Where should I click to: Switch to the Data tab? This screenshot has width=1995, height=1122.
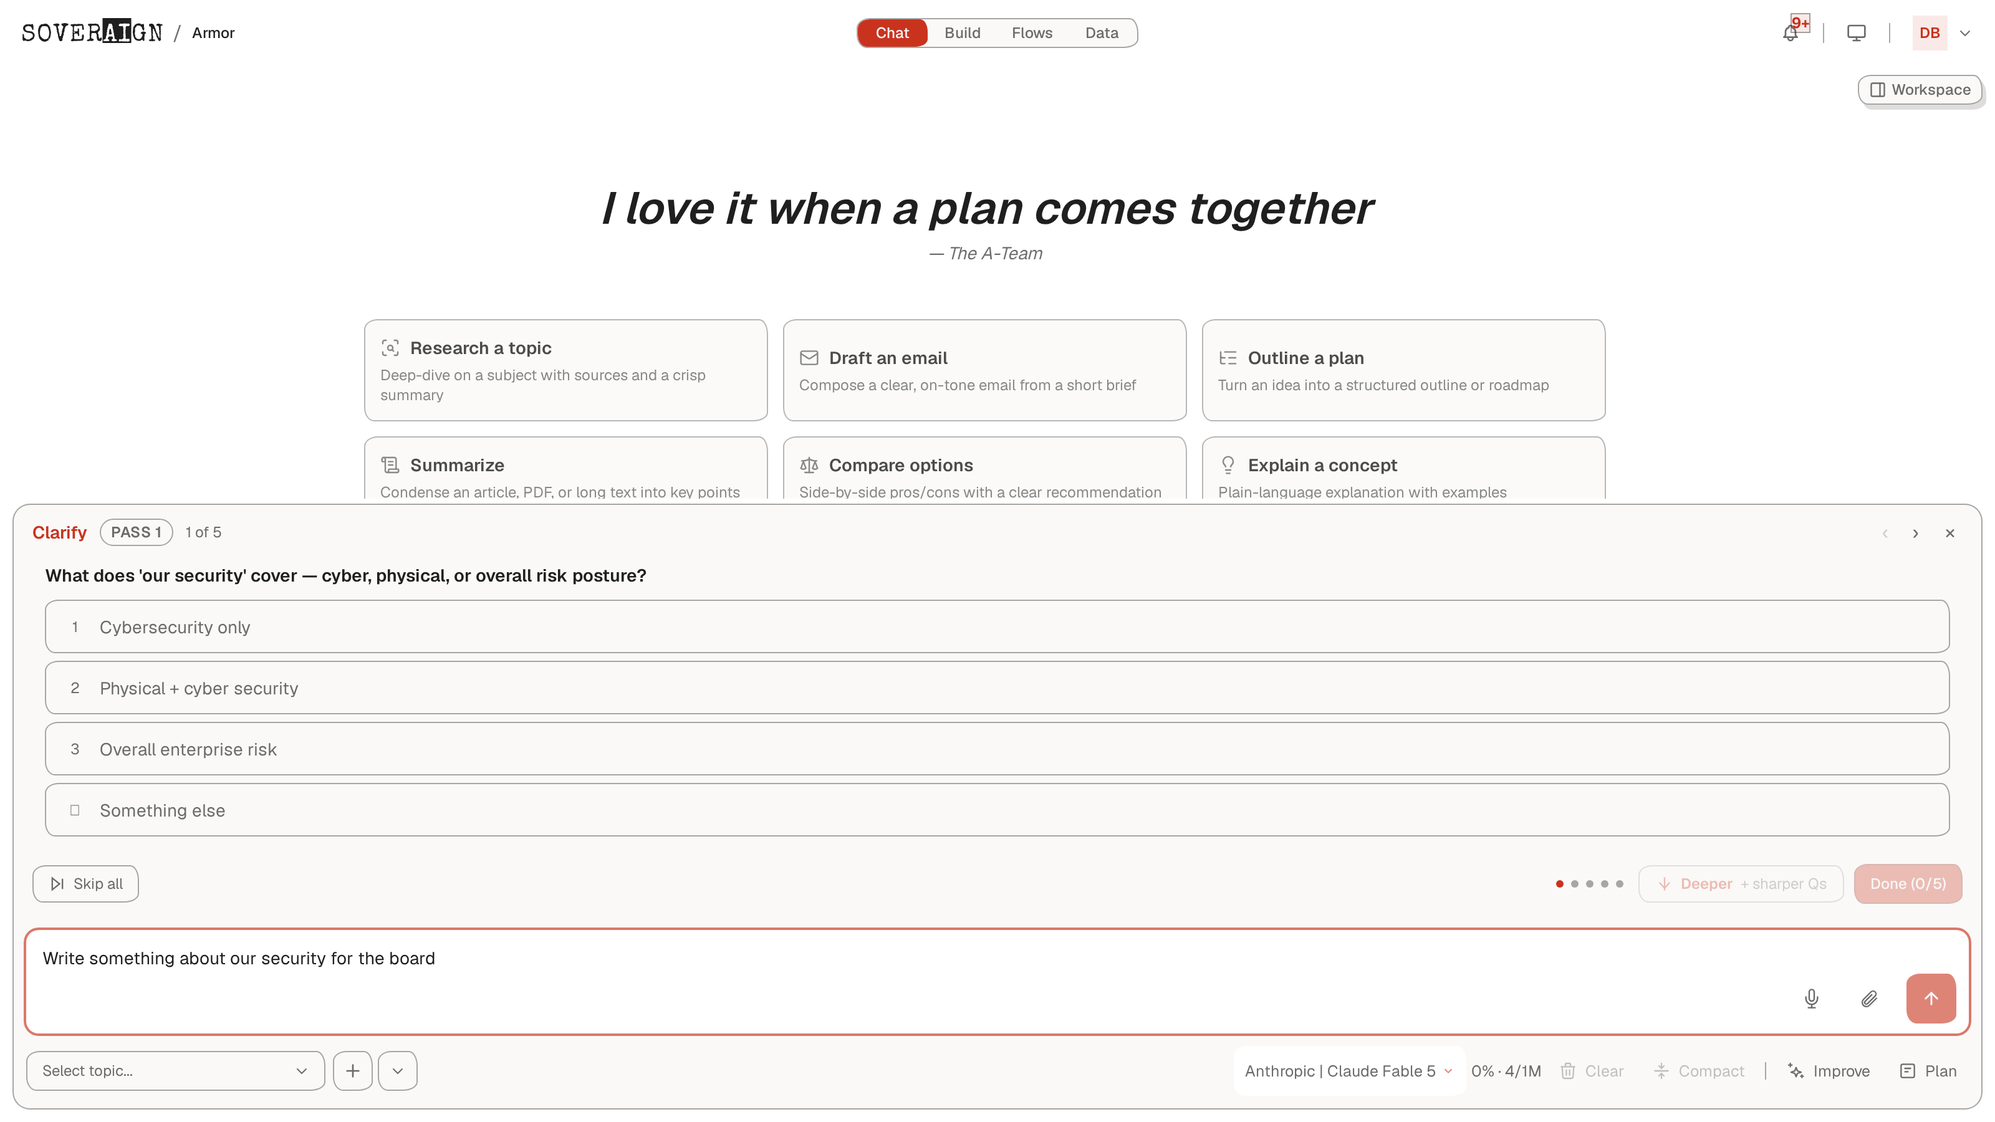coord(1101,32)
